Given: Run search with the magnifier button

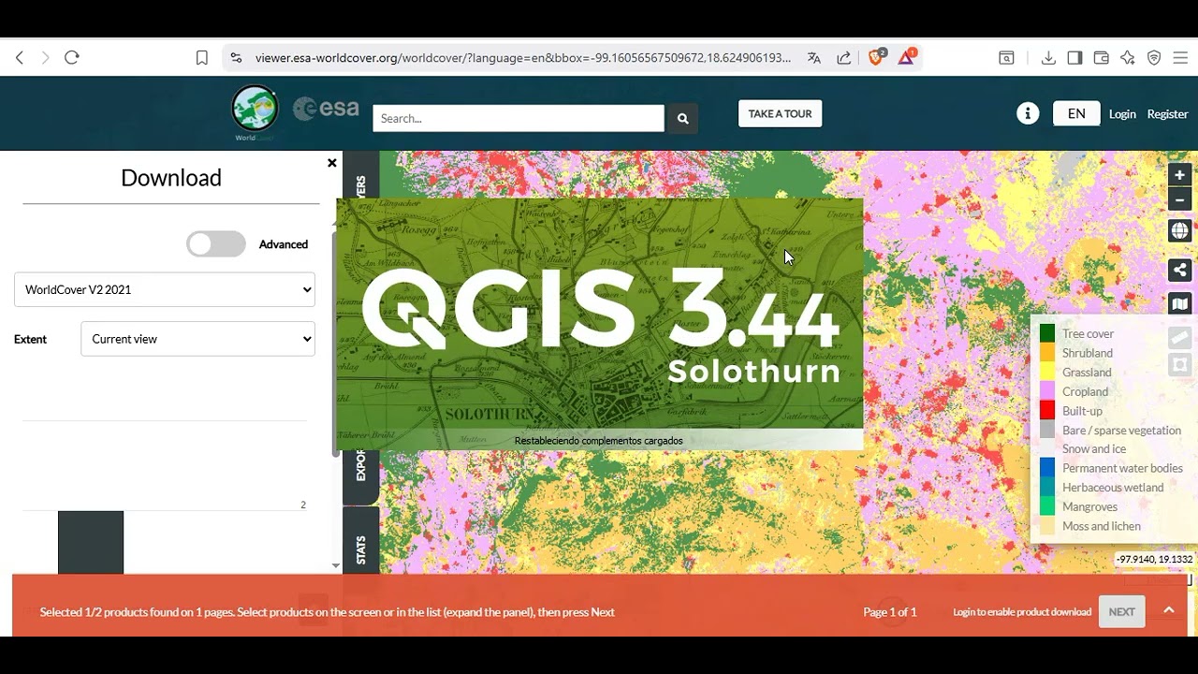Looking at the screenshot, I should [682, 118].
